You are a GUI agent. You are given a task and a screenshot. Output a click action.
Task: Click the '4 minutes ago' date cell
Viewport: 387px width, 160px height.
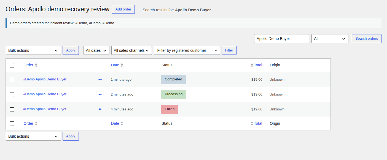[122, 109]
